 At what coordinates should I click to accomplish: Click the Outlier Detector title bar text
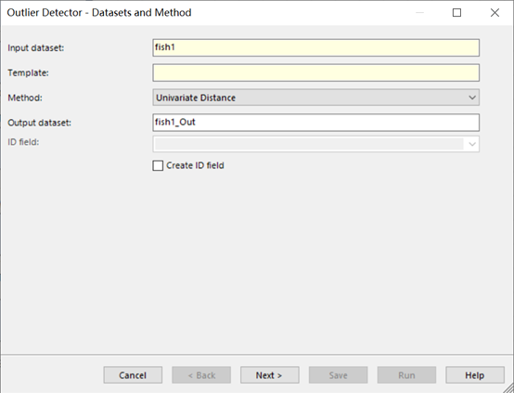point(99,12)
